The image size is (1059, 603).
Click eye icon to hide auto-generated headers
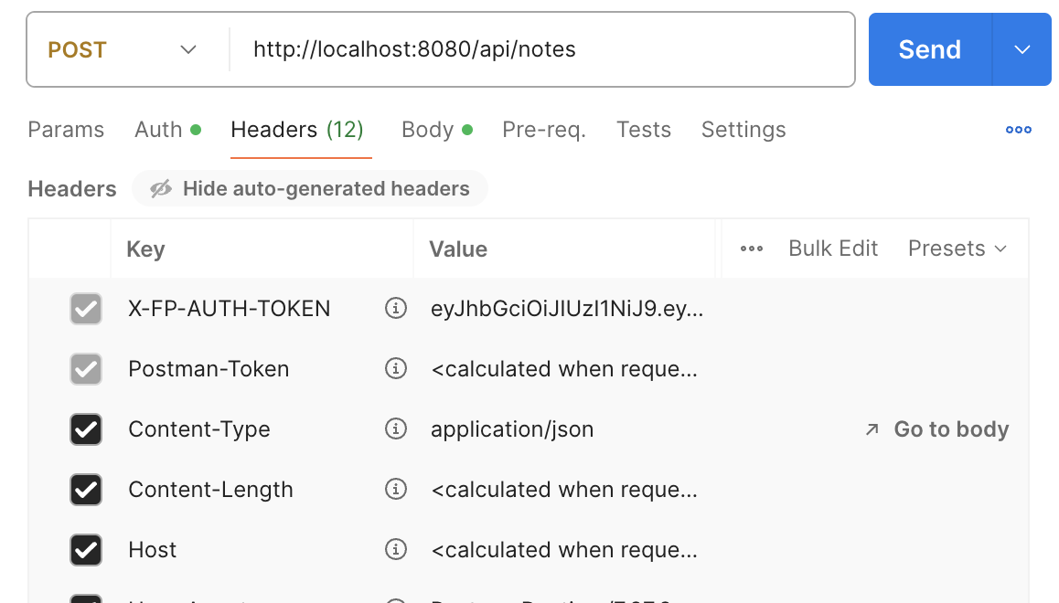tap(161, 189)
